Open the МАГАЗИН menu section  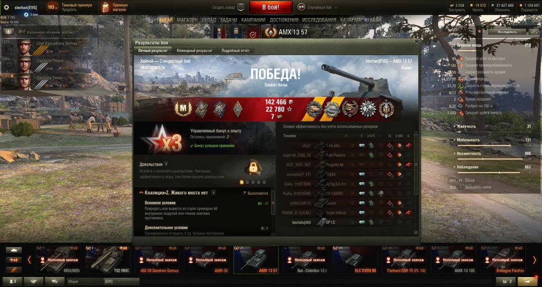click(x=187, y=20)
